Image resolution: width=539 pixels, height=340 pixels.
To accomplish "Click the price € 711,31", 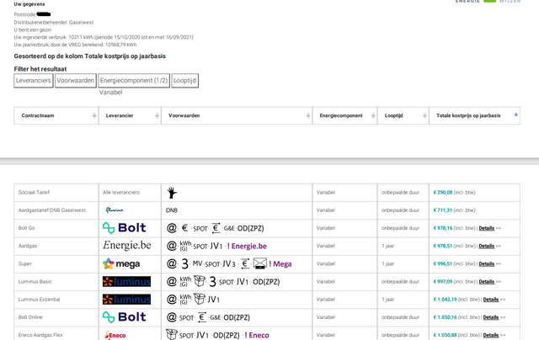I will coord(443,210).
